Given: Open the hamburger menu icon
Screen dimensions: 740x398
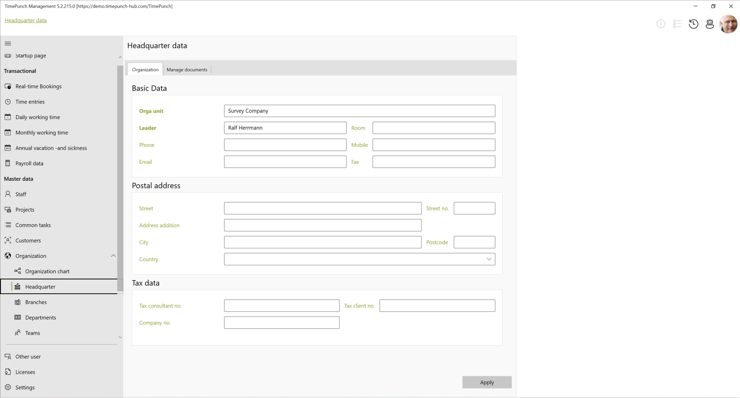Looking at the screenshot, I should pyautogui.click(x=8, y=44).
